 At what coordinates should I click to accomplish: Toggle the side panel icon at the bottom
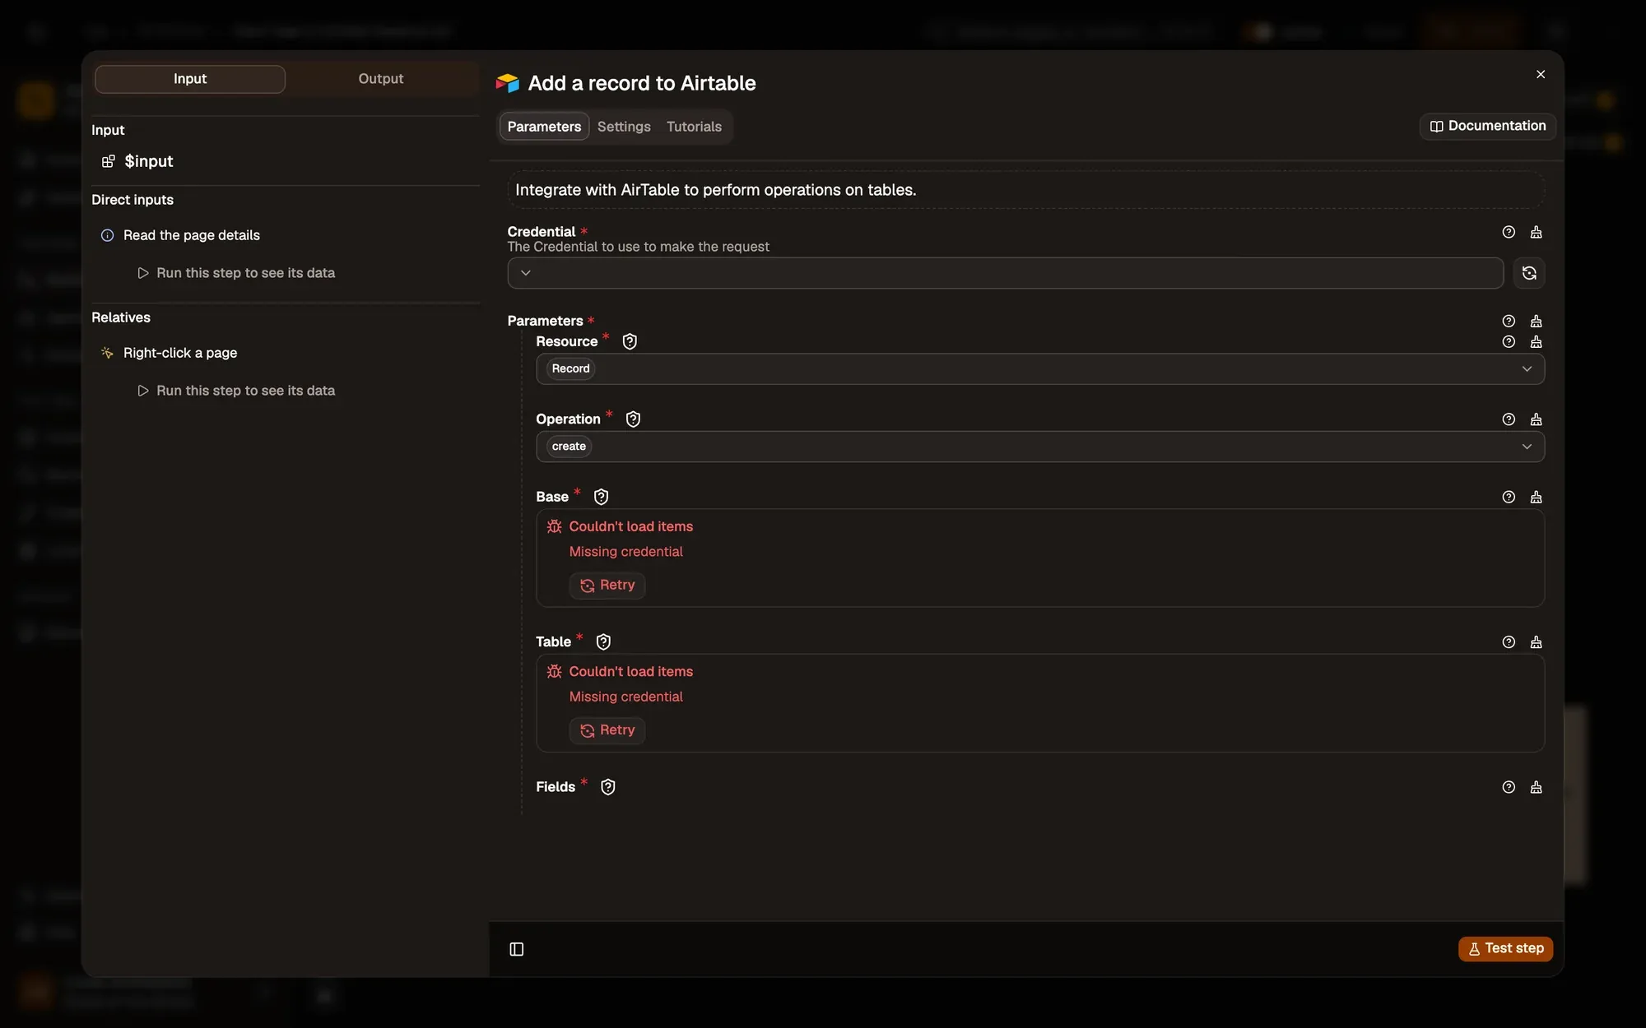pyautogui.click(x=517, y=949)
